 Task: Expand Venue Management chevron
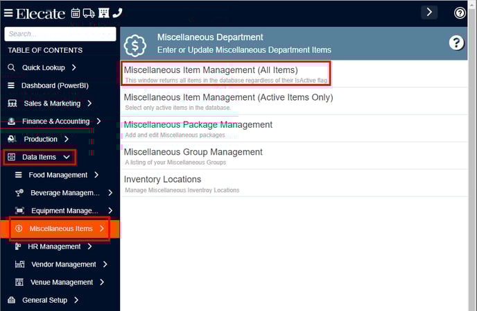click(102, 282)
